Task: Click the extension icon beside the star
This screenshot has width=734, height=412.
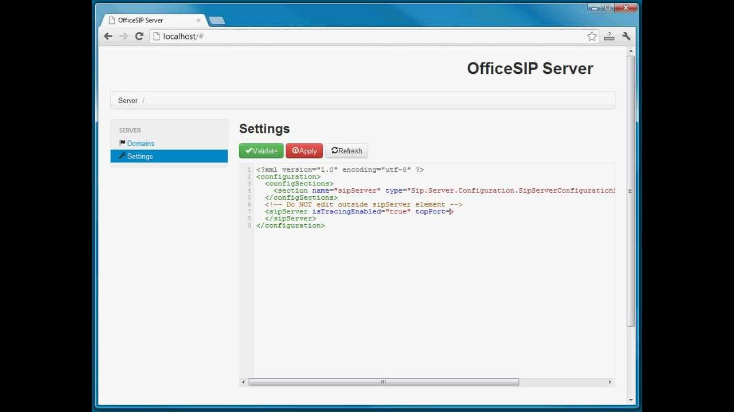Action: pyautogui.click(x=609, y=36)
